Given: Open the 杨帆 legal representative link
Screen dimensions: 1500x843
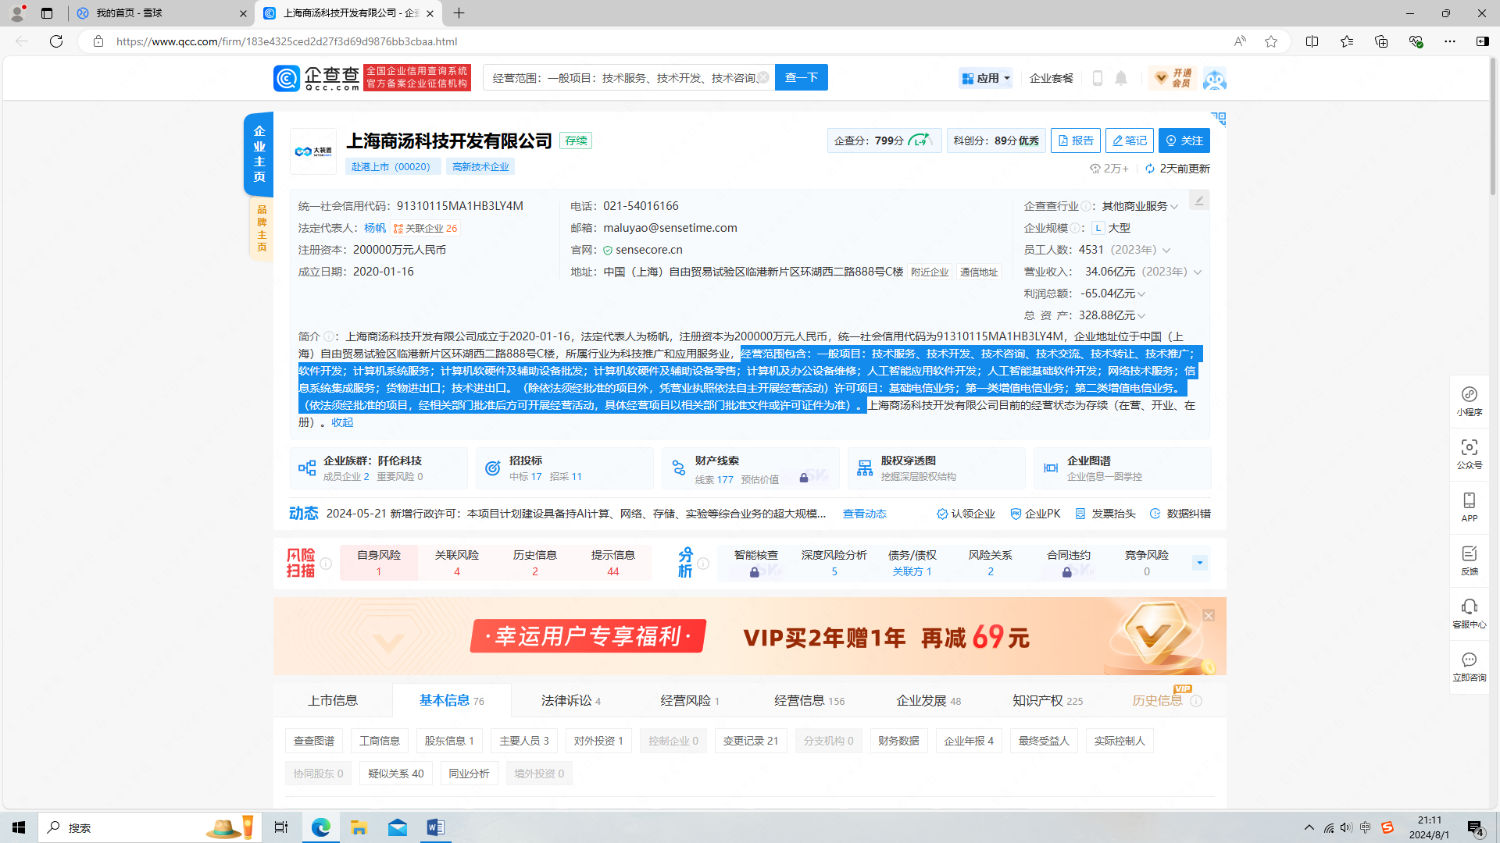Looking at the screenshot, I should pyautogui.click(x=375, y=228).
